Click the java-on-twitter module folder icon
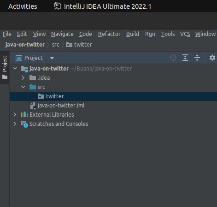Screen dimensions: 217x207 click(x=24, y=69)
